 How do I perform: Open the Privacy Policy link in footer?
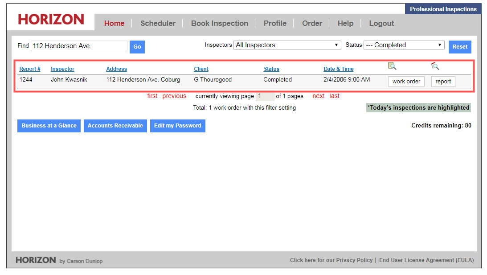331,260
